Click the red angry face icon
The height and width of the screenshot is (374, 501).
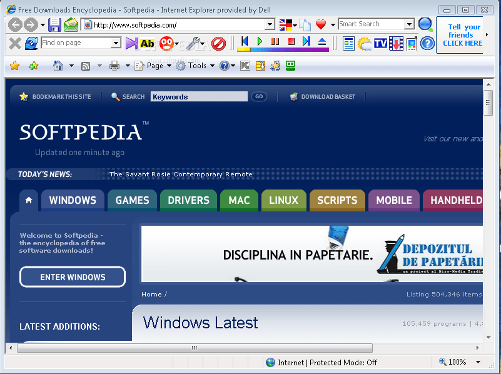click(166, 43)
